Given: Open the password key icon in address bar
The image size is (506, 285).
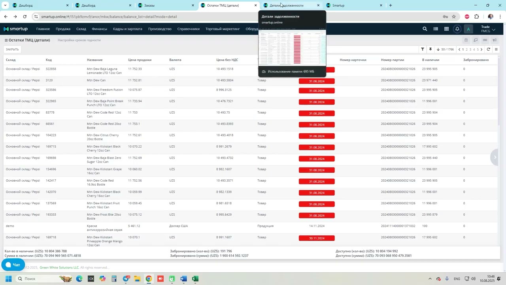Looking at the screenshot, I should (x=445, y=17).
